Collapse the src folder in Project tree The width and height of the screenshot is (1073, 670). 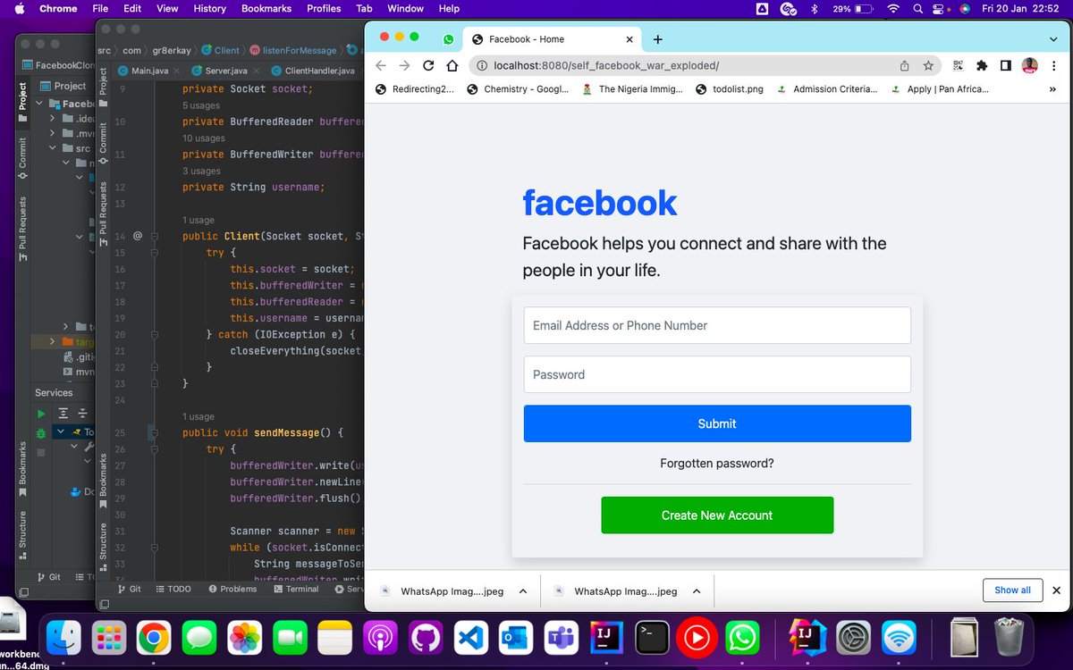(x=52, y=148)
